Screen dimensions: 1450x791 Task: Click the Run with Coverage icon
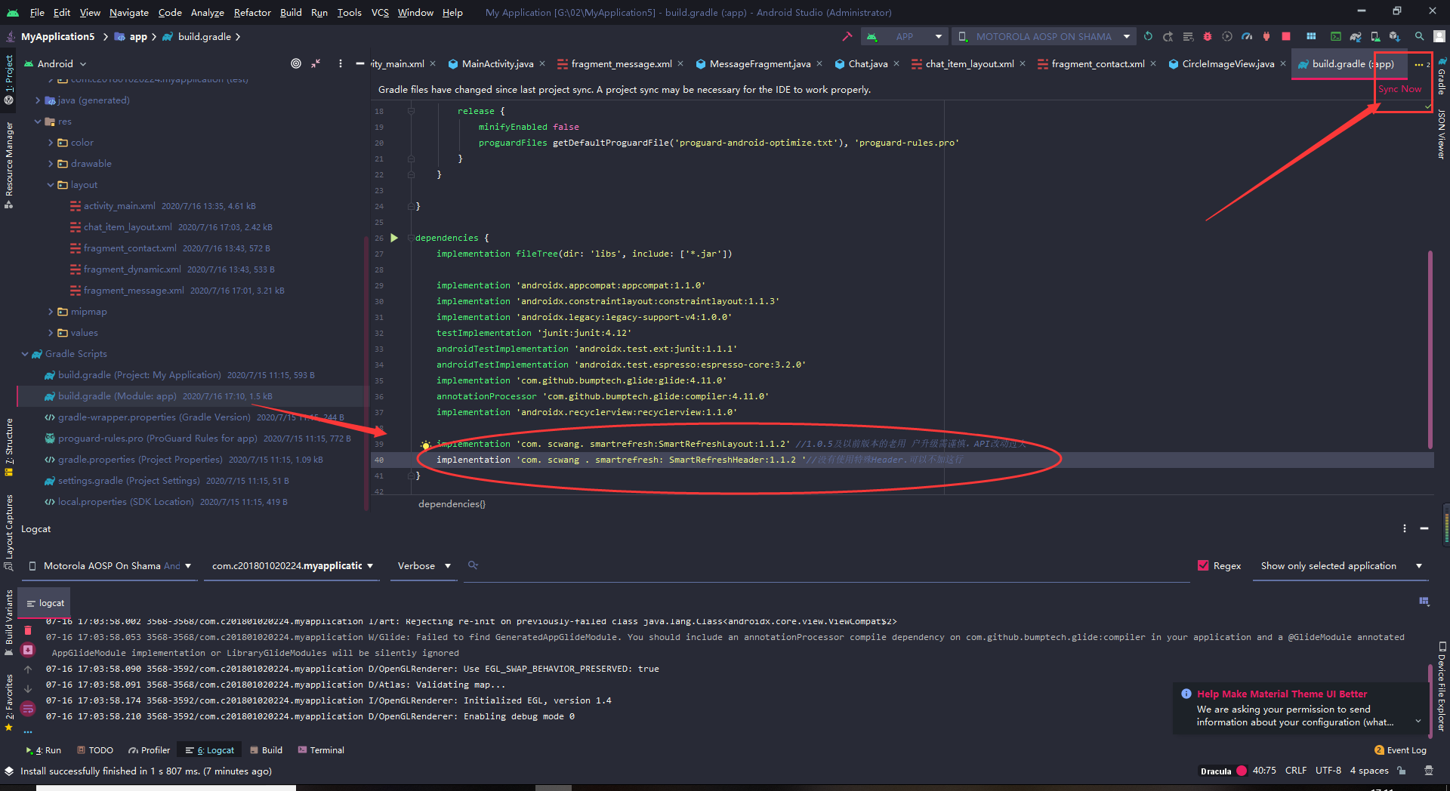(x=1226, y=36)
